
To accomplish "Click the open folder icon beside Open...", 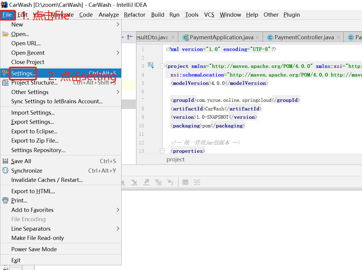I will tap(5, 34).
